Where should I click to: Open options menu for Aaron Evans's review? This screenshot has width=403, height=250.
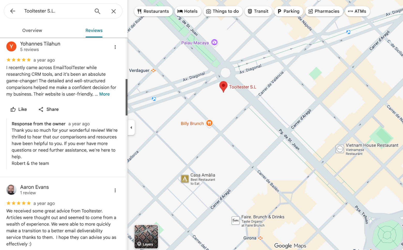[115, 190]
